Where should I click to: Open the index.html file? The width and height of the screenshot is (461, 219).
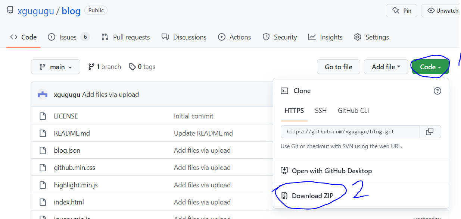69,202
